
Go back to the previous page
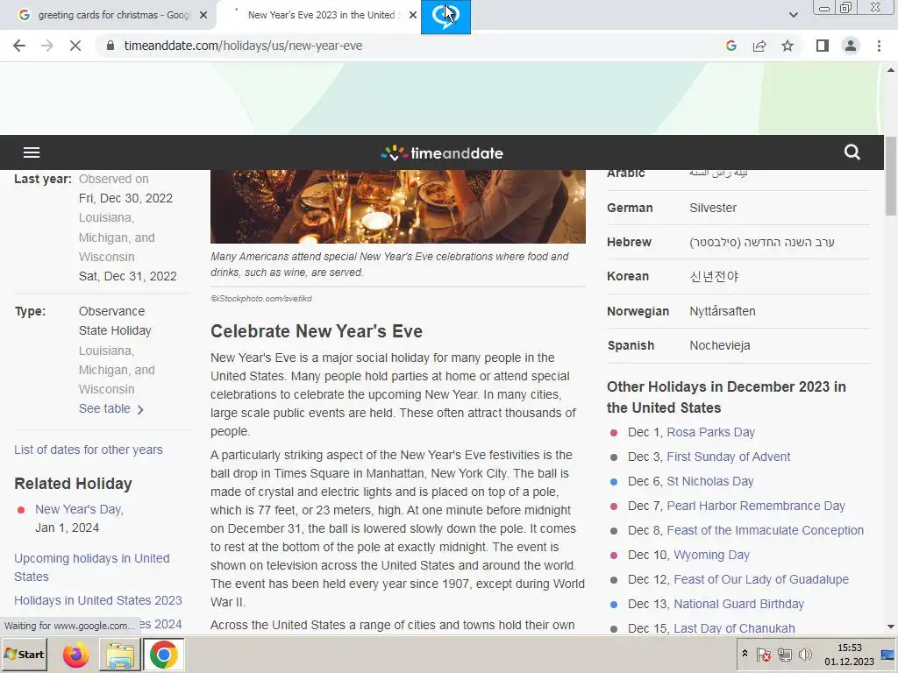point(19,46)
